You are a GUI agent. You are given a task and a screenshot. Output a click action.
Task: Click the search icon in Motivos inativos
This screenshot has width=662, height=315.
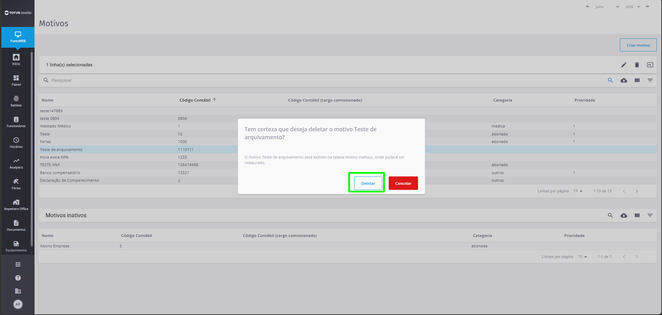610,216
